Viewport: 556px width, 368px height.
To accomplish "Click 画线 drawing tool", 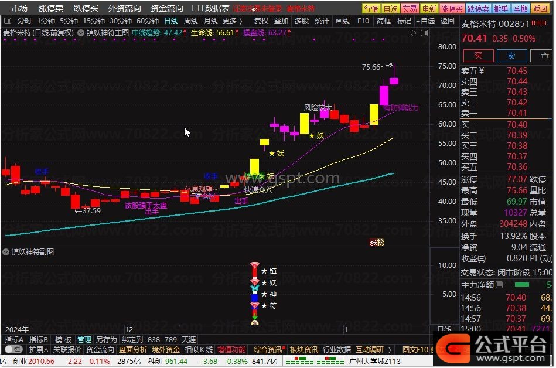I will coord(343,21).
